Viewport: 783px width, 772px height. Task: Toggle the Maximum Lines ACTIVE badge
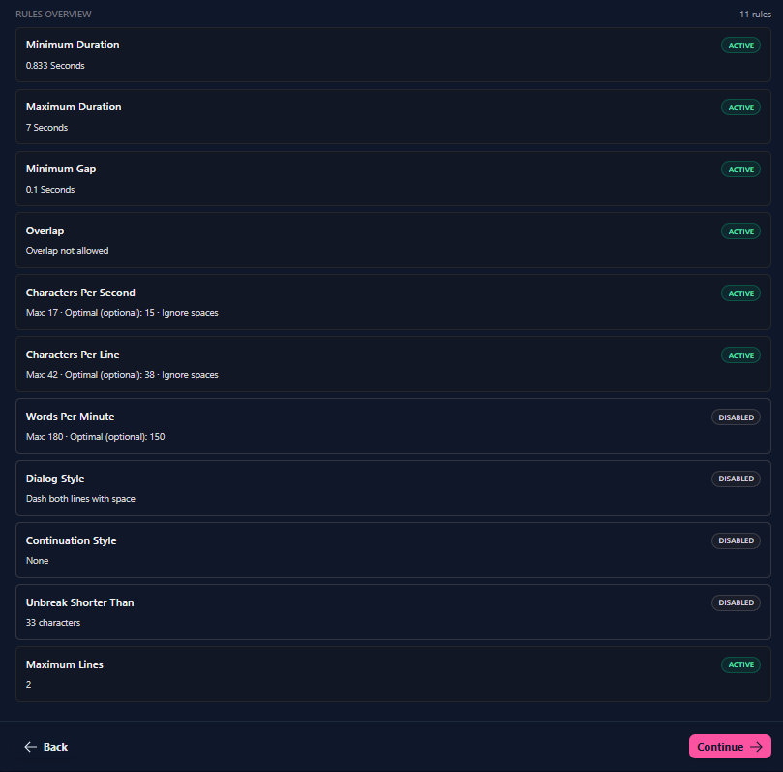tap(740, 665)
